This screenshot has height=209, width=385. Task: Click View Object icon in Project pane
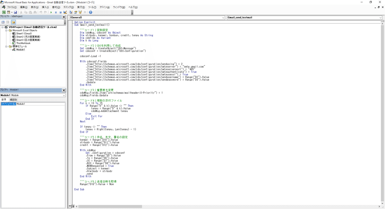8,22
